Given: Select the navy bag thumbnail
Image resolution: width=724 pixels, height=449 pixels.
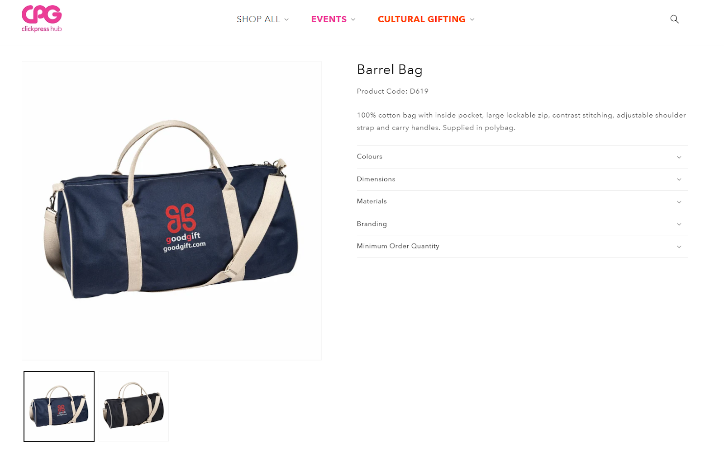Looking at the screenshot, I should (59, 406).
